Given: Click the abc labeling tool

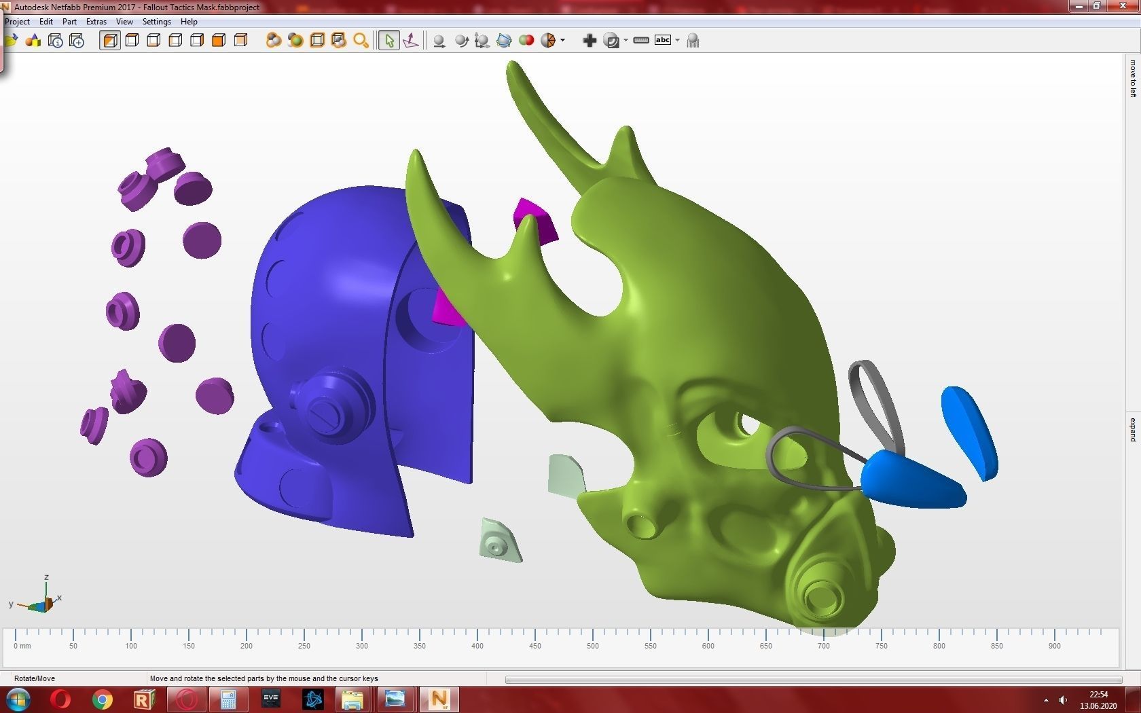Looking at the screenshot, I should pyautogui.click(x=663, y=40).
